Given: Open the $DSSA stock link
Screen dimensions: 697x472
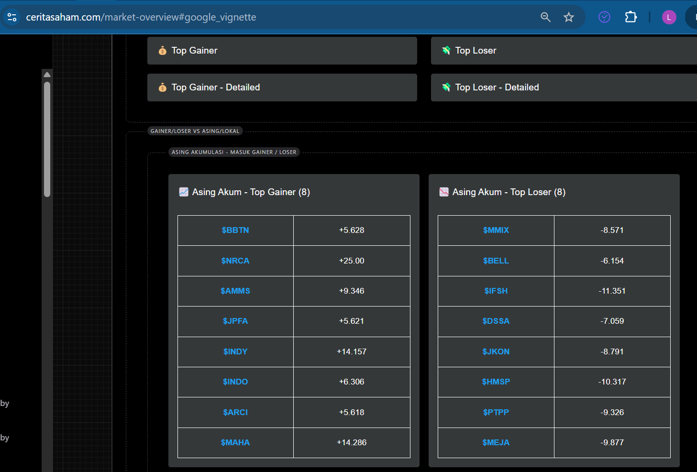Looking at the screenshot, I should (x=496, y=321).
